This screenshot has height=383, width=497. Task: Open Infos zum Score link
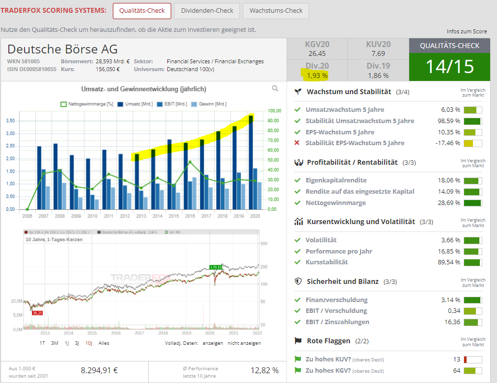tap(467, 31)
